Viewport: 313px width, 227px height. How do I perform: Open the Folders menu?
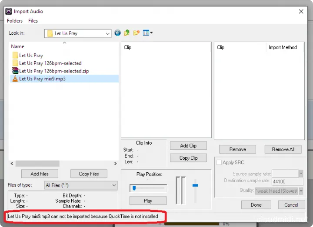point(15,20)
